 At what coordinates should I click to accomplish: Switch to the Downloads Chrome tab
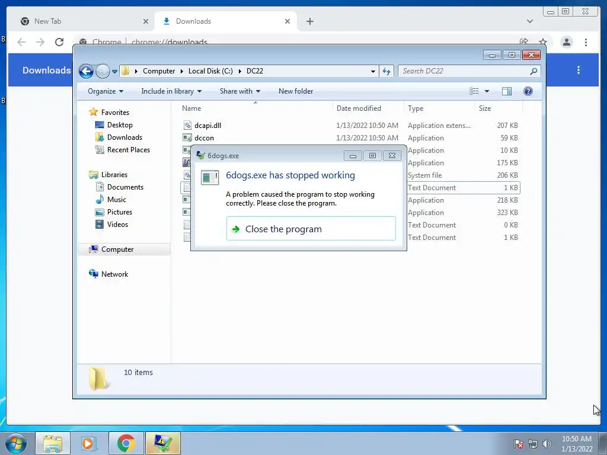click(x=226, y=21)
